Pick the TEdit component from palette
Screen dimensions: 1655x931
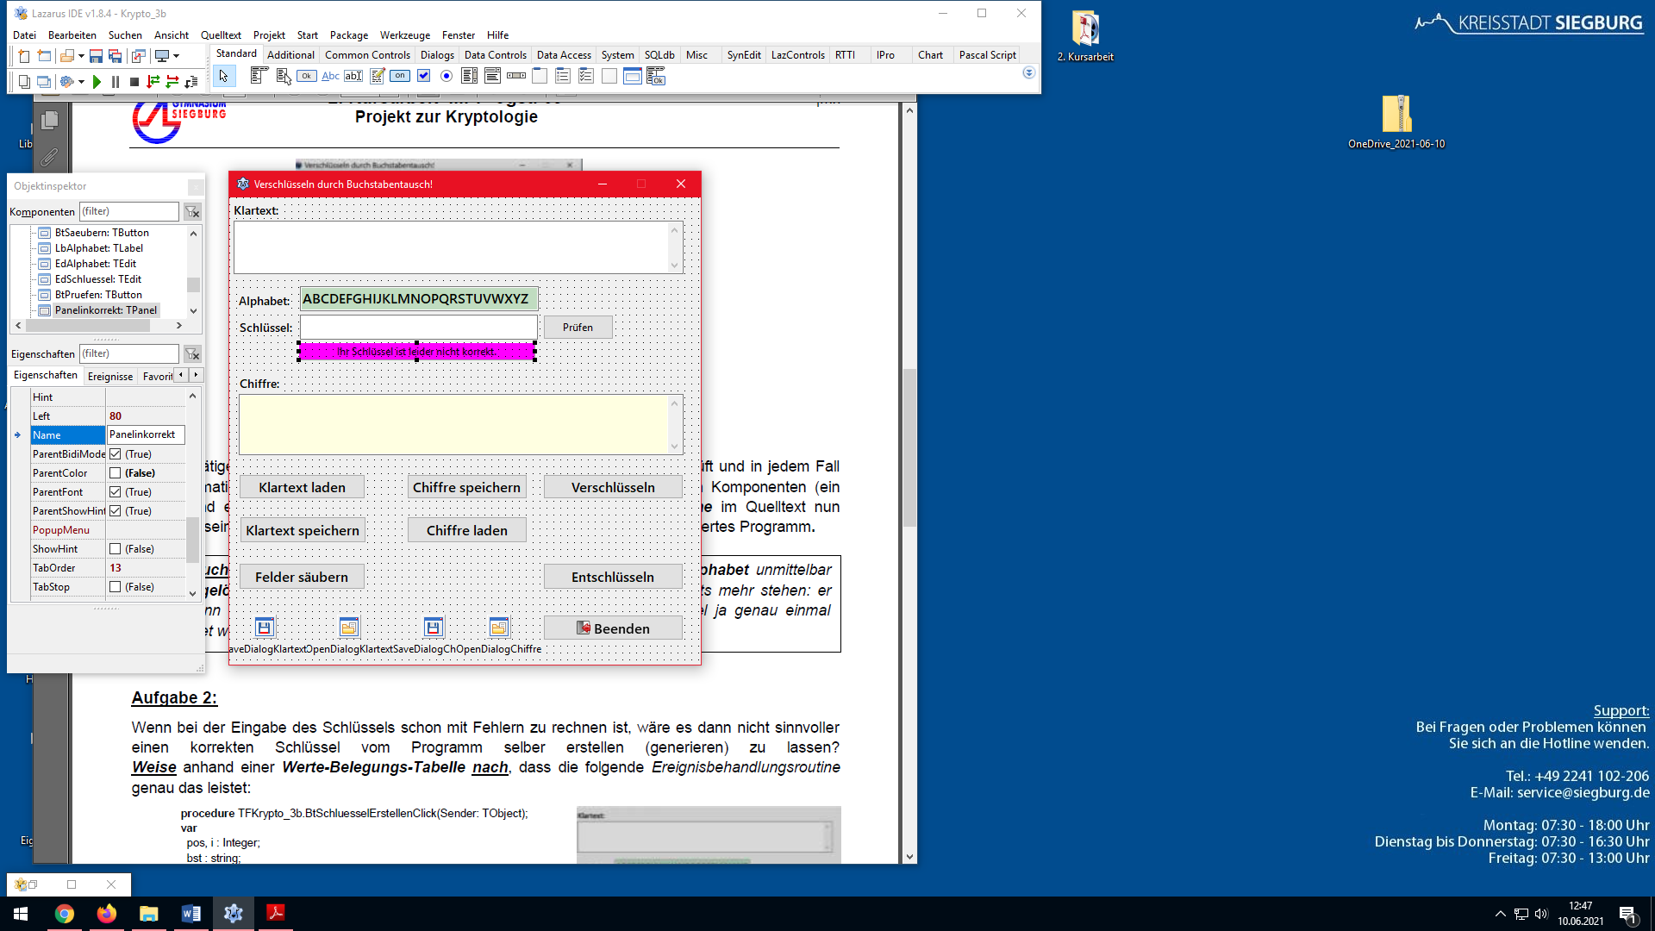pyautogui.click(x=353, y=77)
